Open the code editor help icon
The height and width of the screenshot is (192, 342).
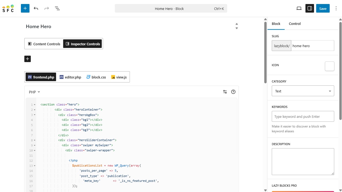[x=233, y=92]
